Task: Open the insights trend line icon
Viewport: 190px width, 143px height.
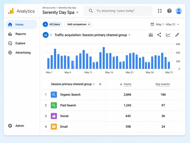Action: pos(168,35)
